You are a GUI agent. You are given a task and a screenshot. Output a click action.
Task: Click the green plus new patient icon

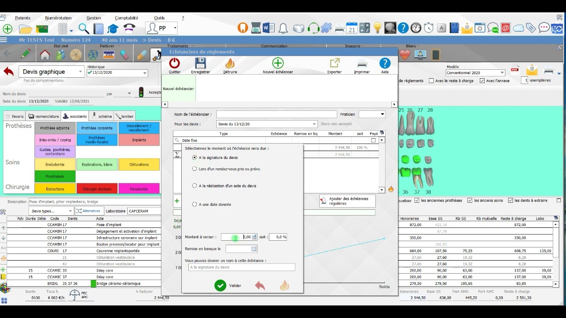coord(8,29)
